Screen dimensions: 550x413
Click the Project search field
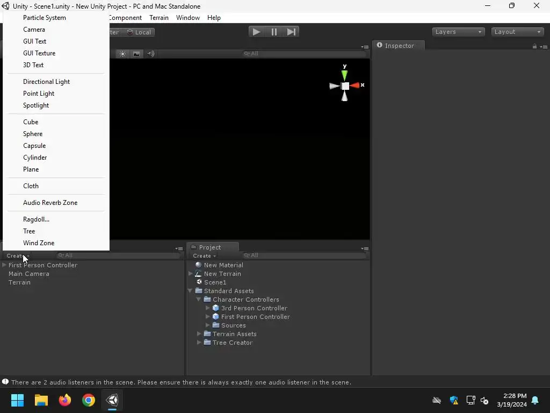point(305,255)
